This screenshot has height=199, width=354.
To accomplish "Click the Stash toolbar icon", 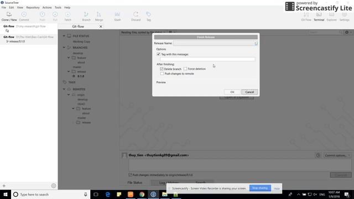I will coord(117,17).
